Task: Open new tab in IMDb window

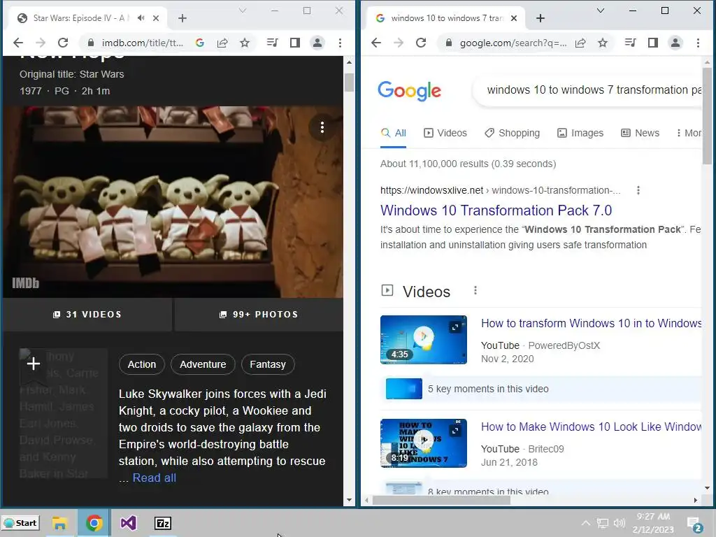Action: [x=182, y=18]
